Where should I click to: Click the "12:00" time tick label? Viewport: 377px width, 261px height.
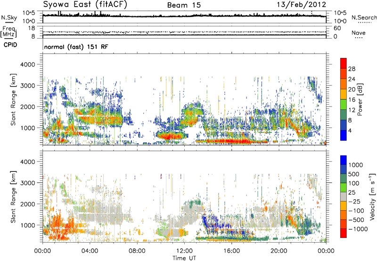tap(184, 251)
